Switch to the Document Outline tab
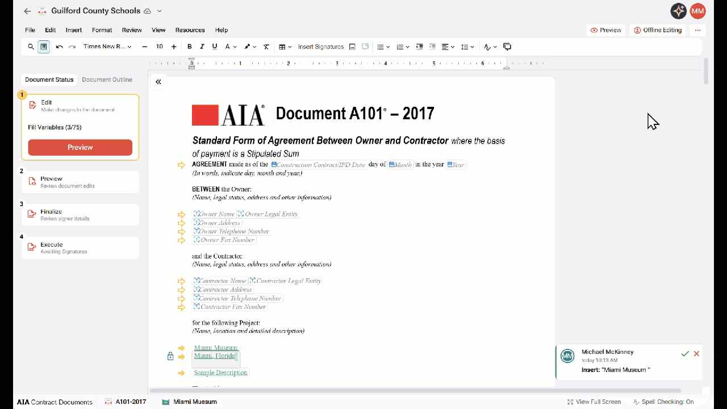 click(x=107, y=80)
